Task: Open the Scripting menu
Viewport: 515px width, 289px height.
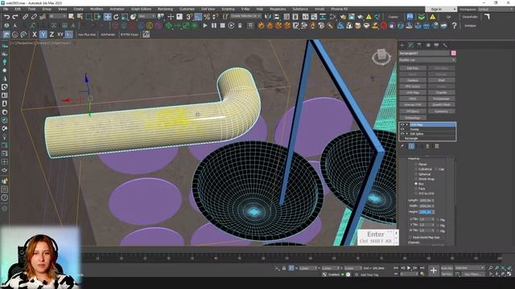Action: [x=228, y=9]
